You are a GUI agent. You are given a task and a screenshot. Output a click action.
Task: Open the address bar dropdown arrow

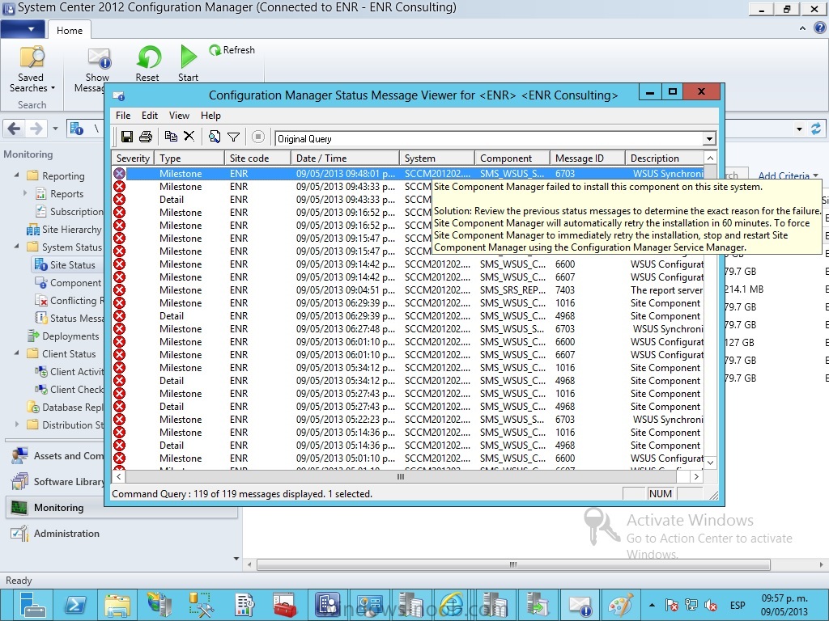[799, 129]
